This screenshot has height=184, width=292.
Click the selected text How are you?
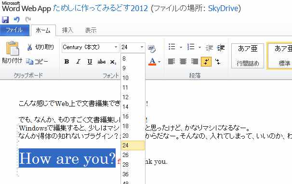(x=67, y=158)
